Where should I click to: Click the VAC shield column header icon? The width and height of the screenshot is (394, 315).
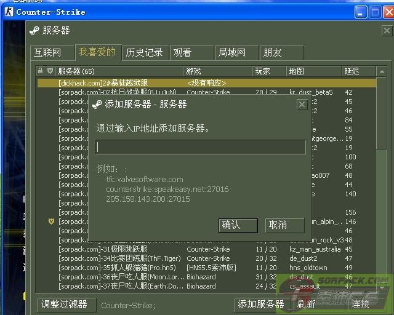(x=50, y=71)
